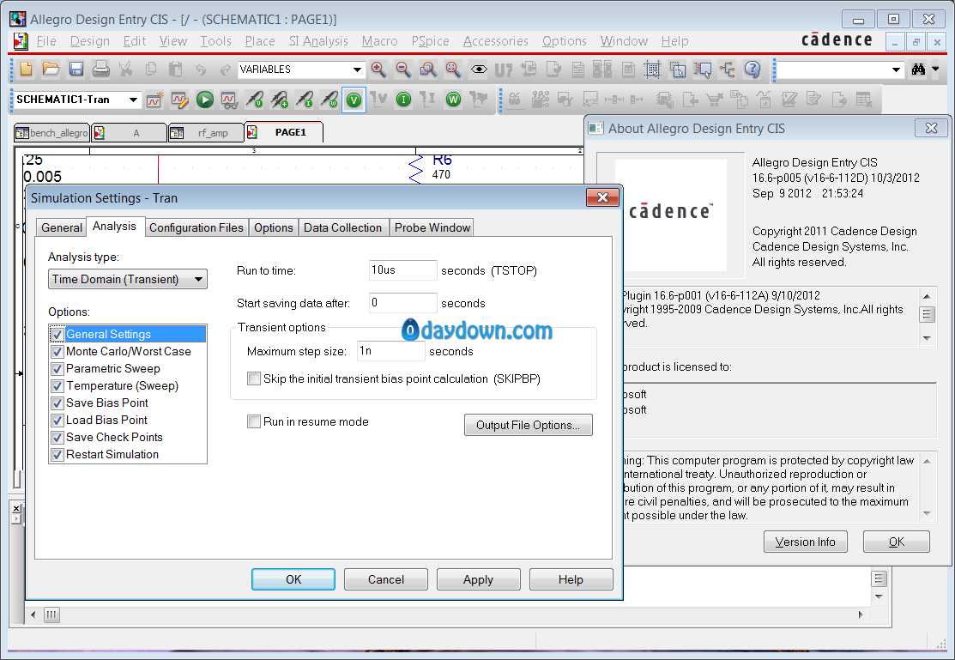Open a file with the folder icon
The width and height of the screenshot is (955, 660).
pos(51,70)
